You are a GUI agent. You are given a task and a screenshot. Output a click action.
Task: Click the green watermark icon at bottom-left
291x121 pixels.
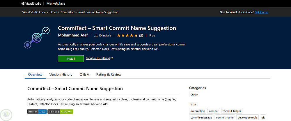[x=5, y=115]
